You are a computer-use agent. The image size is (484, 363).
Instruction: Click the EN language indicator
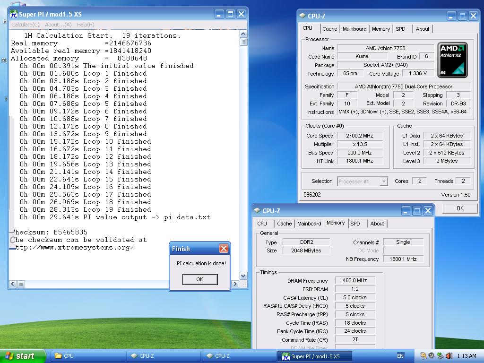click(400, 356)
